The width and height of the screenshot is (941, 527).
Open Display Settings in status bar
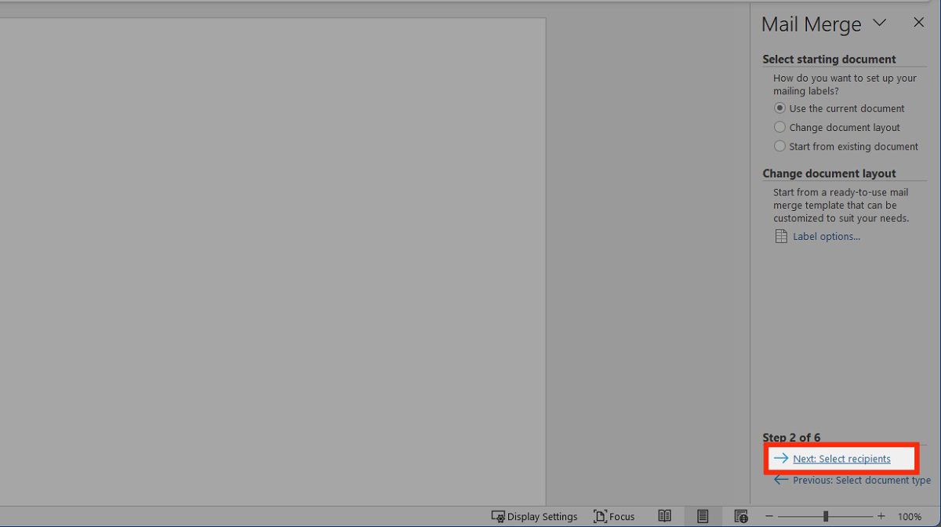coord(534,517)
